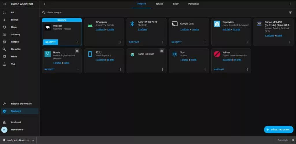Go back using the top arrow
296x144 pixels.
point(45,4)
